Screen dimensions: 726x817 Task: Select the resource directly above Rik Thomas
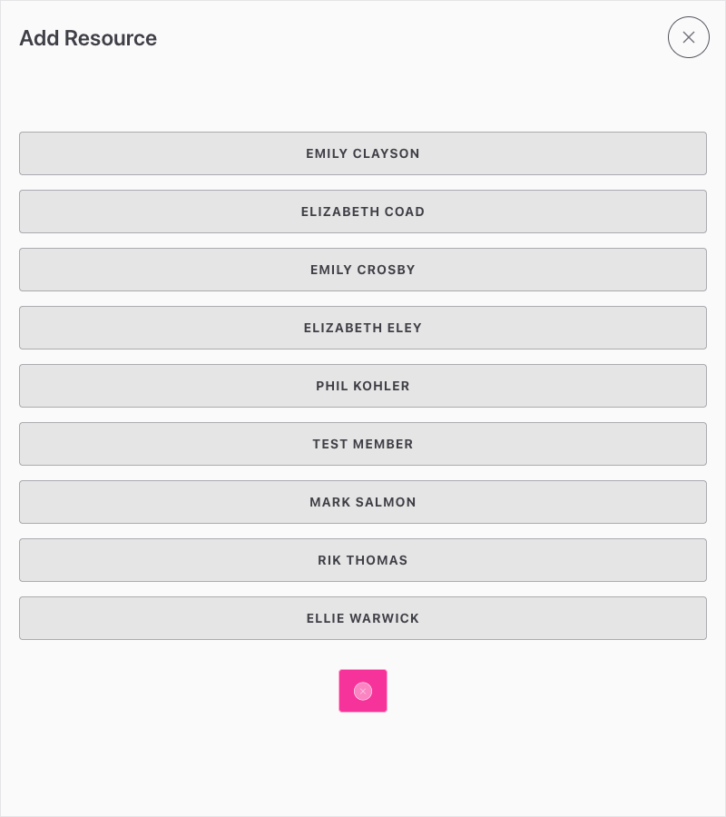pos(363,502)
